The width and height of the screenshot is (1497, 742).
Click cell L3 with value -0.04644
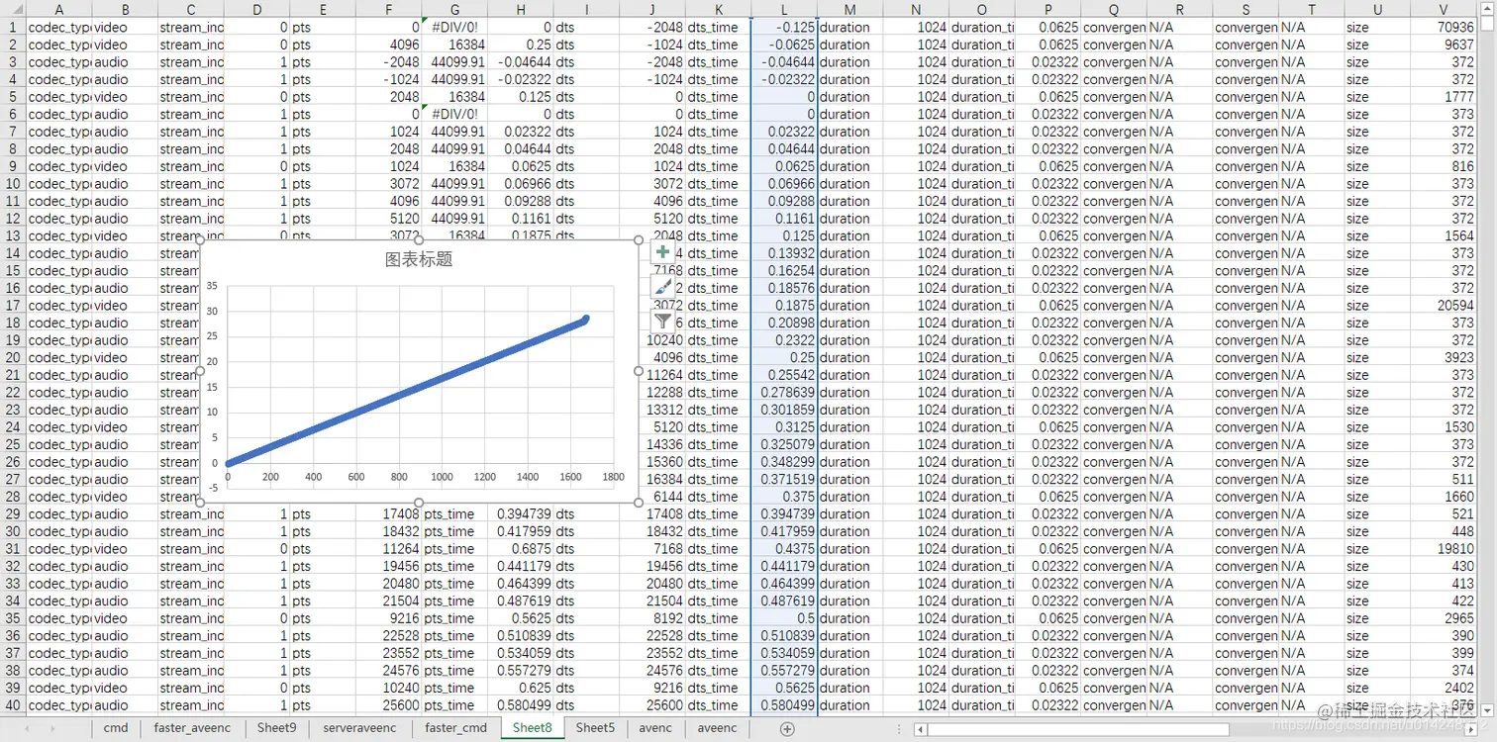[x=784, y=61]
